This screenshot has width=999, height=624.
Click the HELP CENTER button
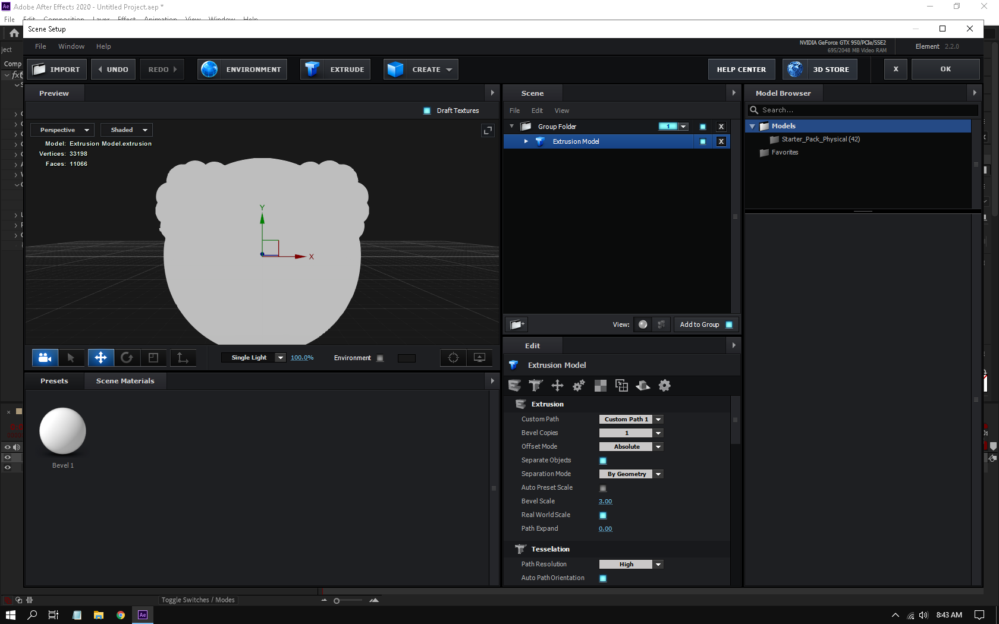(x=741, y=69)
